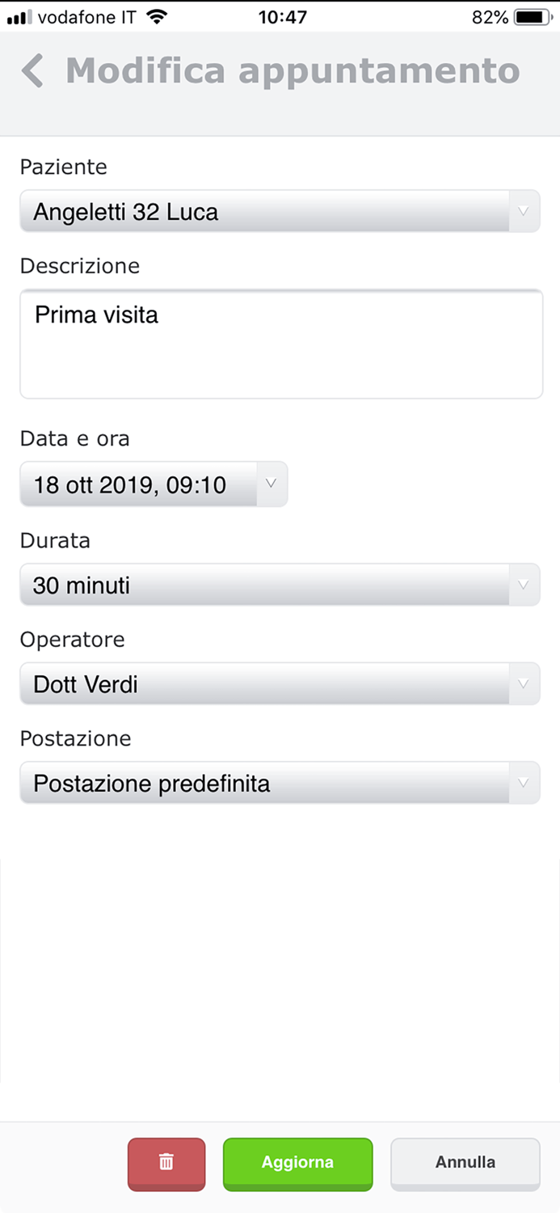The height and width of the screenshot is (1213, 560).
Task: Expand the Postazione dropdown
Action: click(x=524, y=783)
